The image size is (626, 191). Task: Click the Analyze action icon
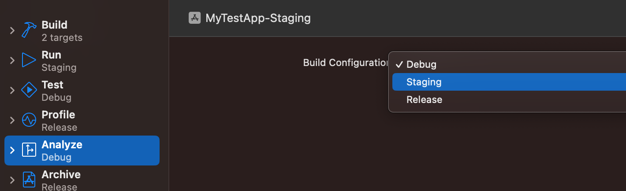[29, 150]
